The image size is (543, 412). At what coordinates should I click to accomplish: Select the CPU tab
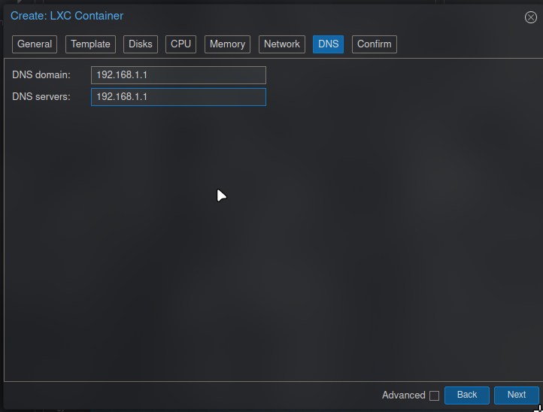180,44
